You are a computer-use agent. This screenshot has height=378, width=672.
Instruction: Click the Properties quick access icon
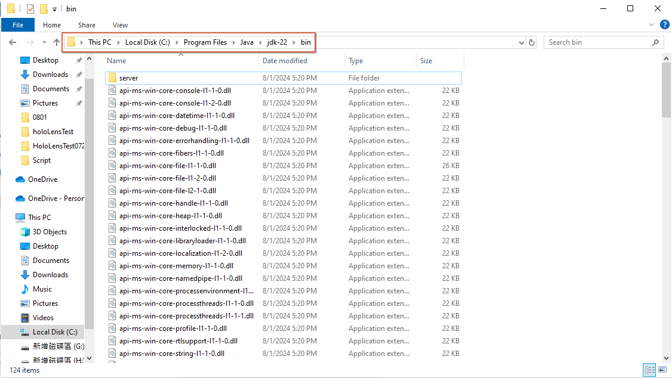[30, 9]
